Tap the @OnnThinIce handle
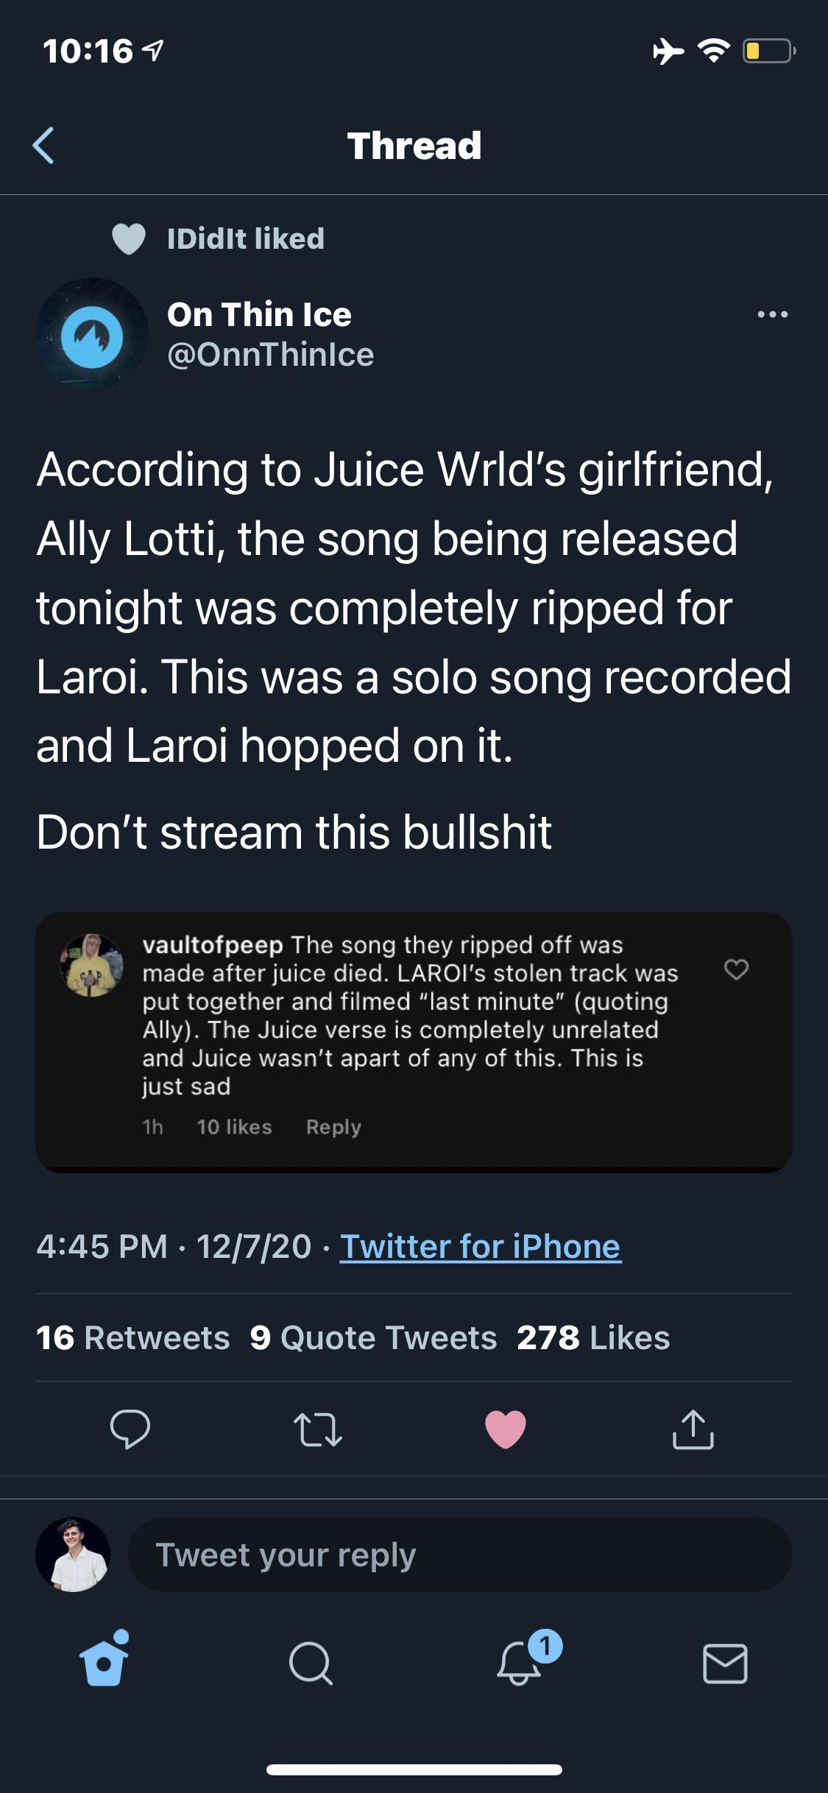 pos(271,355)
